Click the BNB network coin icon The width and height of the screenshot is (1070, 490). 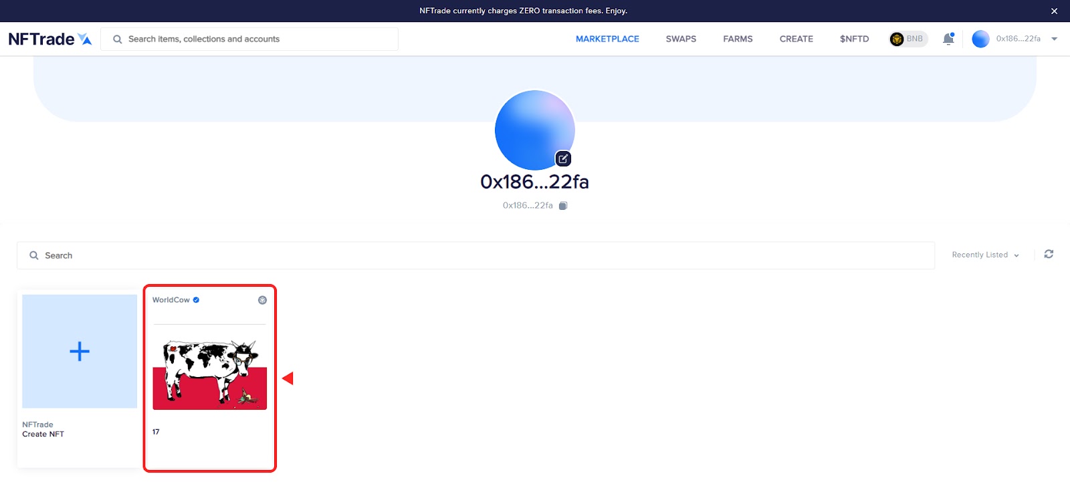point(897,39)
